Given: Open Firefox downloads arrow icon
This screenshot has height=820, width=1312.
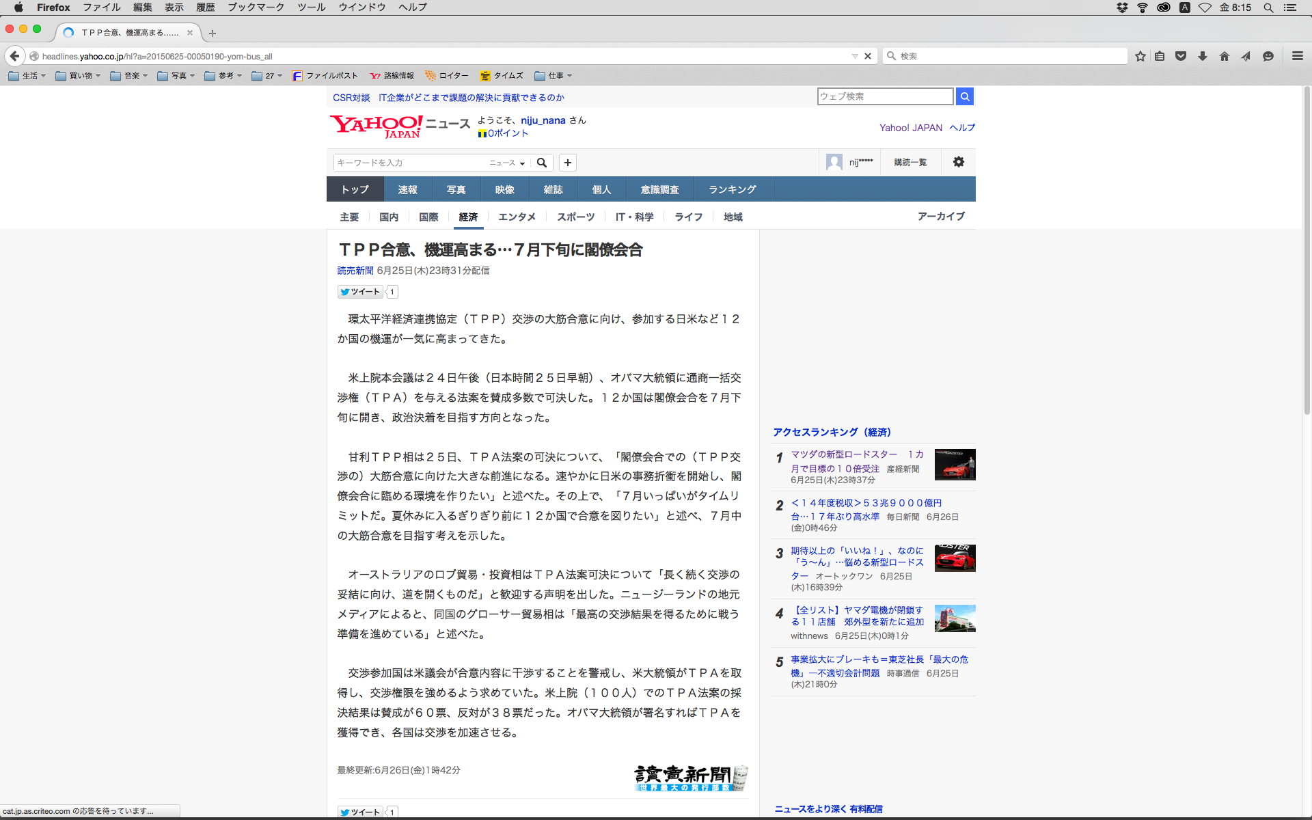Looking at the screenshot, I should coord(1203,56).
